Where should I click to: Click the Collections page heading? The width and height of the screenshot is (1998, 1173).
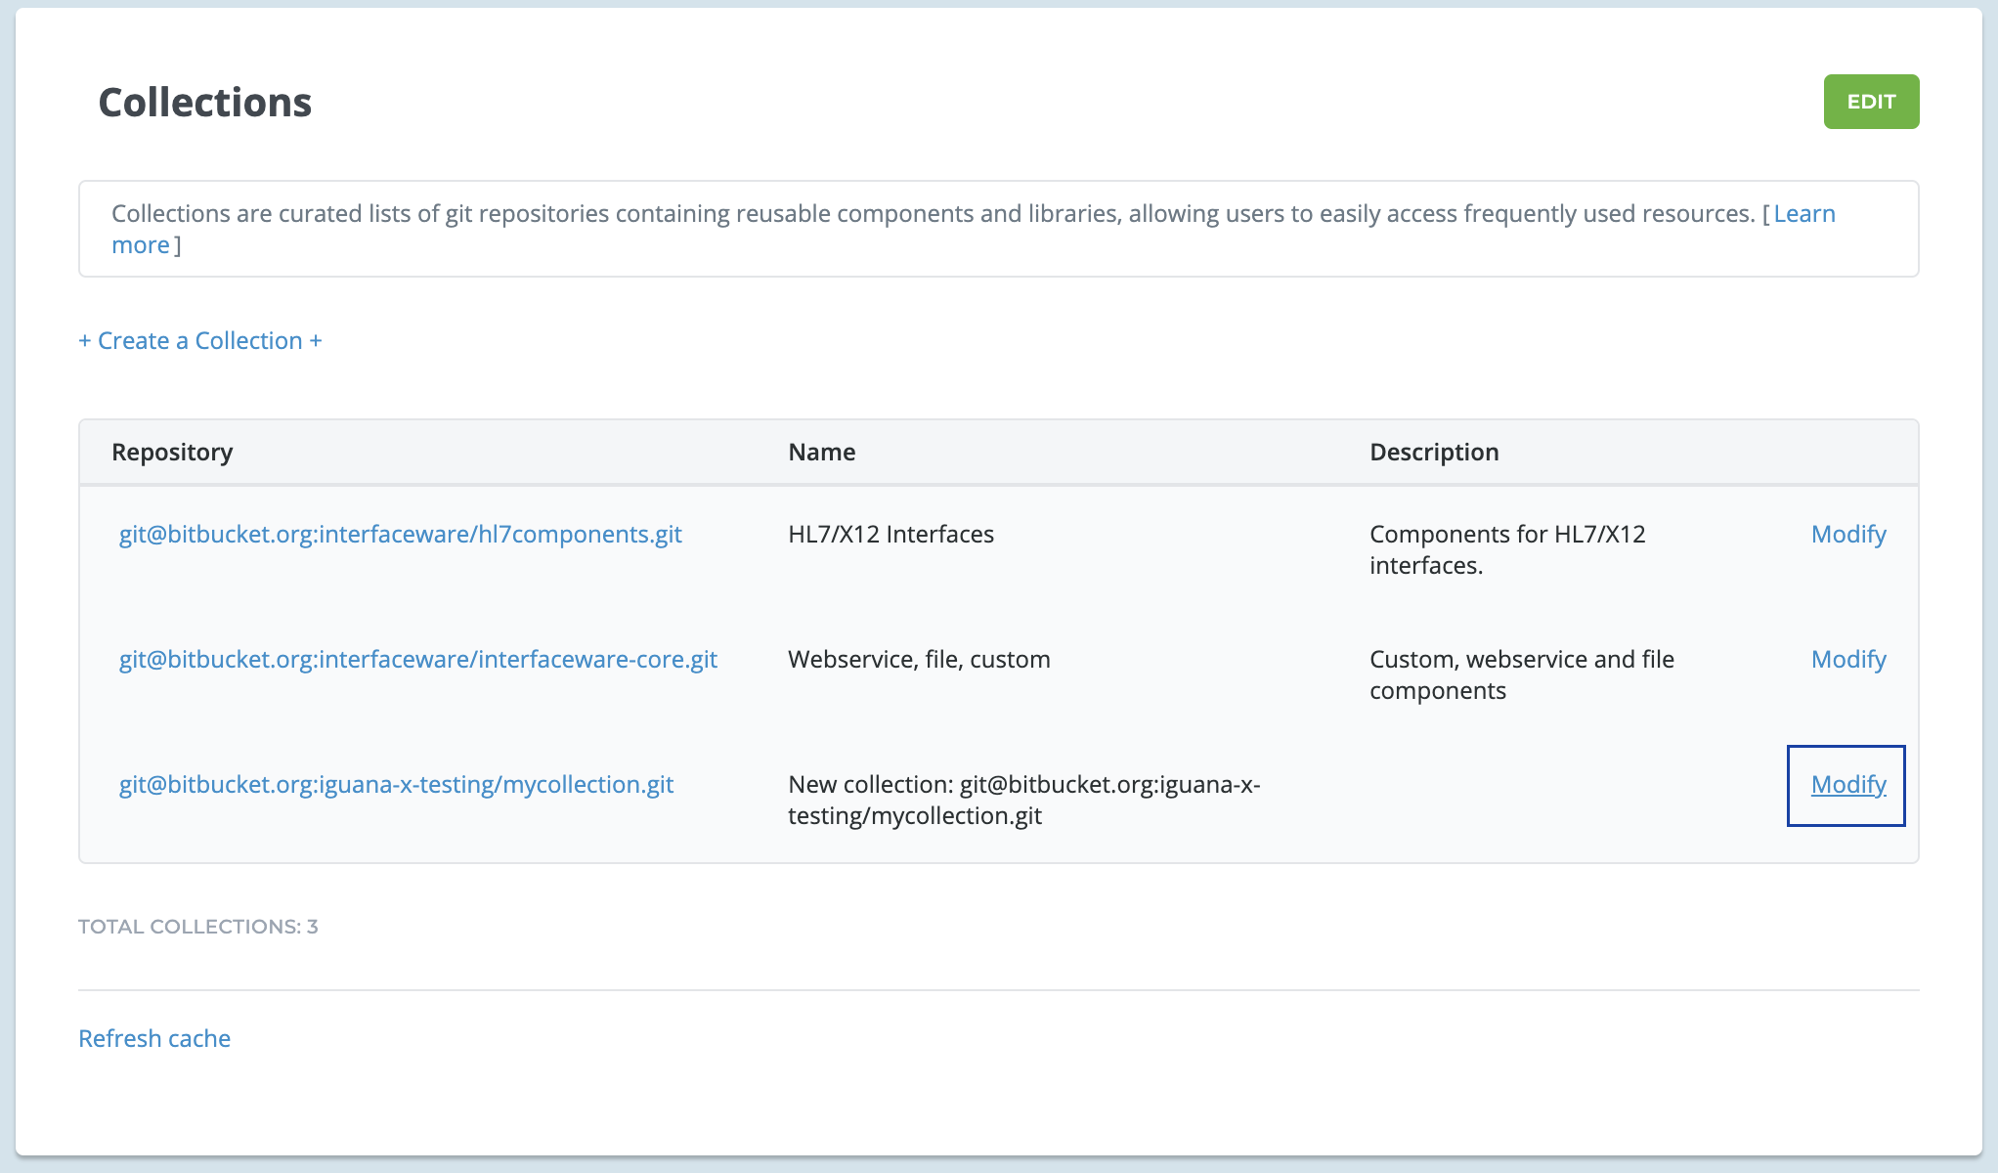(205, 103)
